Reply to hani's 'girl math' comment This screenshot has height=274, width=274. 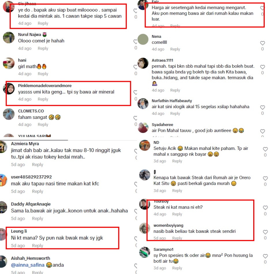(x=43, y=74)
